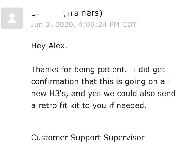The width and height of the screenshot is (180, 157).
Task: Click the "I did get" text
Action: point(149,70)
